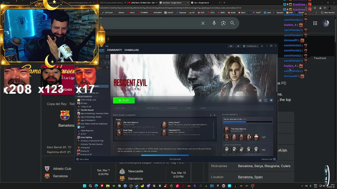Select 63 Days in library list
This screenshot has height=189, width=337.
[x=84, y=103]
